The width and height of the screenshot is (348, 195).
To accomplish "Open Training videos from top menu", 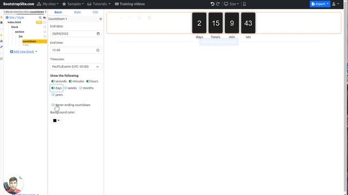I will click(130, 4).
